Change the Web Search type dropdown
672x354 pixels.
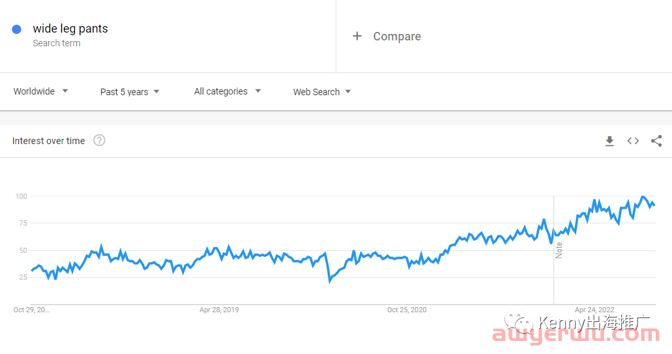tap(322, 92)
